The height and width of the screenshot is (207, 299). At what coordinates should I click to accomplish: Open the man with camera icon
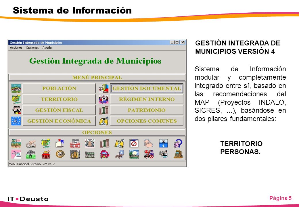point(163,154)
